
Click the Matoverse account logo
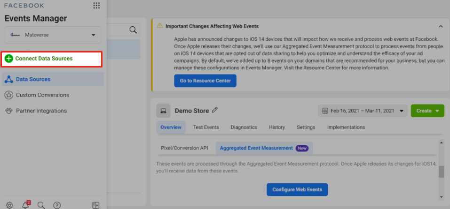pos(15,35)
